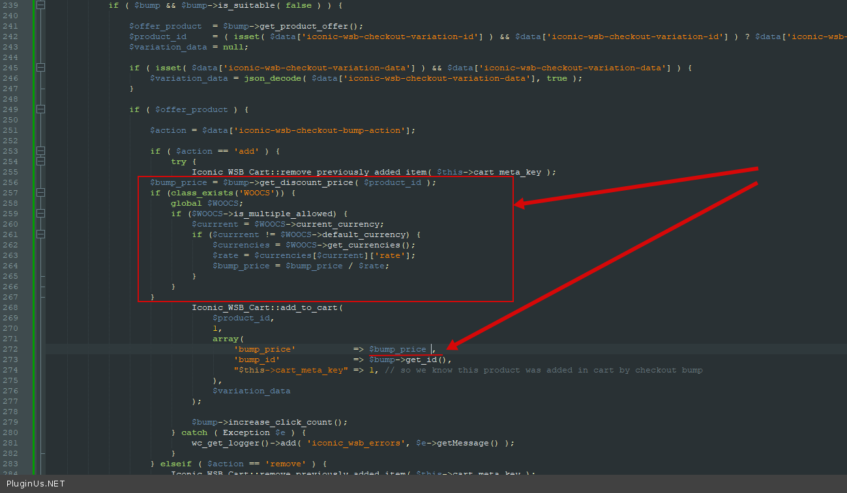Click the 'bump_id' array key string

[x=256, y=359]
